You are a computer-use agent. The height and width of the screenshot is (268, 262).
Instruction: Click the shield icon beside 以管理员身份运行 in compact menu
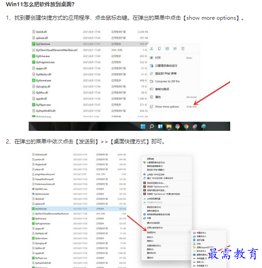(x=151, y=65)
